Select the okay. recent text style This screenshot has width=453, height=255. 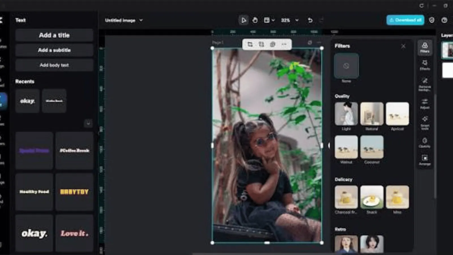27,101
